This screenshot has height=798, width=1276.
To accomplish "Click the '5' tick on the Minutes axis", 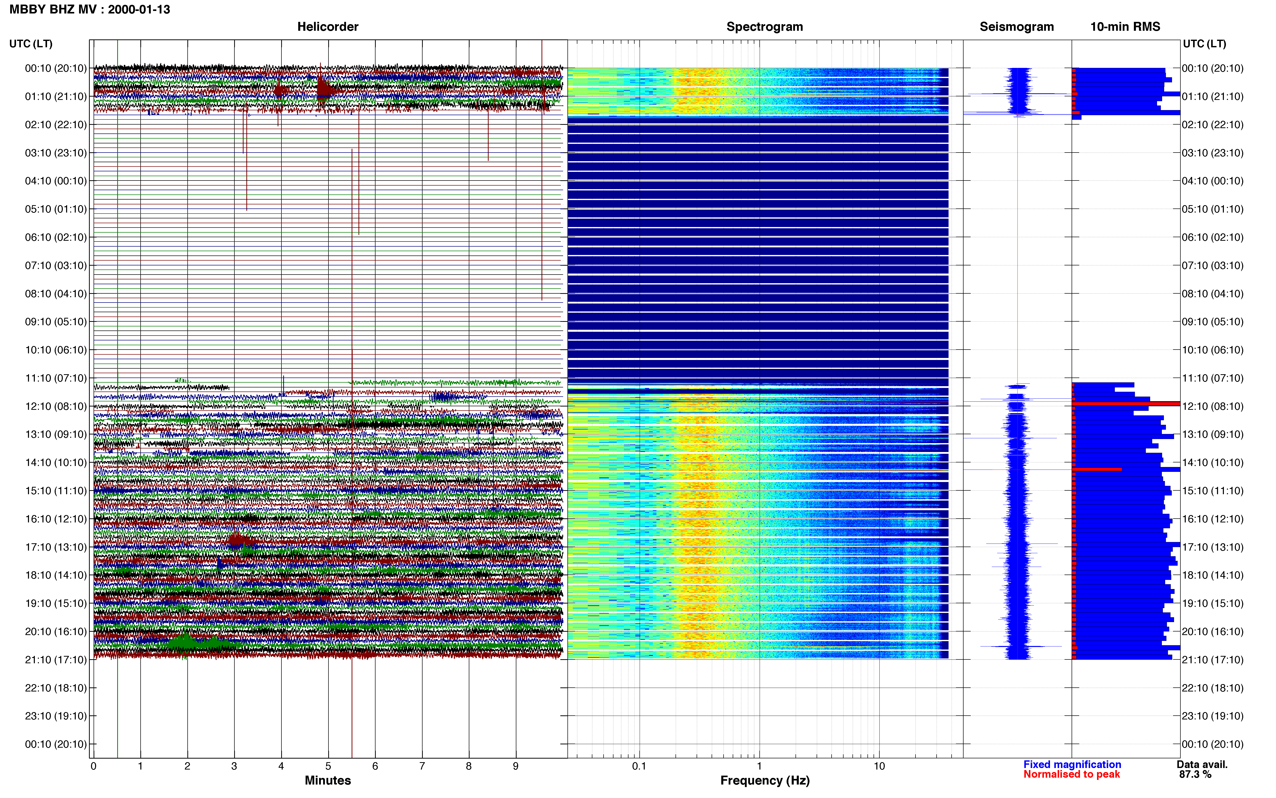I will point(328,766).
